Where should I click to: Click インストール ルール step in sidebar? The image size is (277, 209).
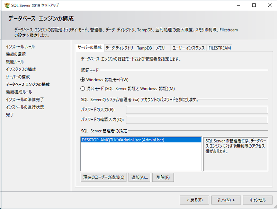point(20,47)
